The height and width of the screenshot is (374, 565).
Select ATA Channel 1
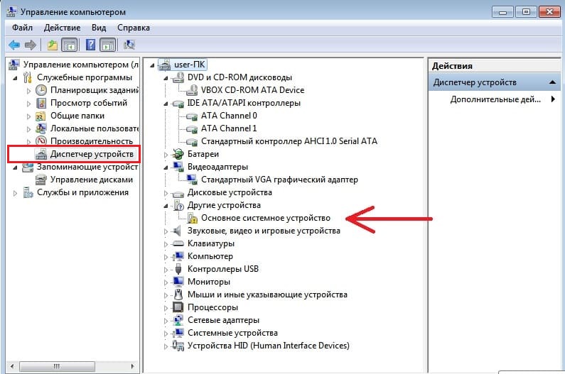pyautogui.click(x=229, y=128)
